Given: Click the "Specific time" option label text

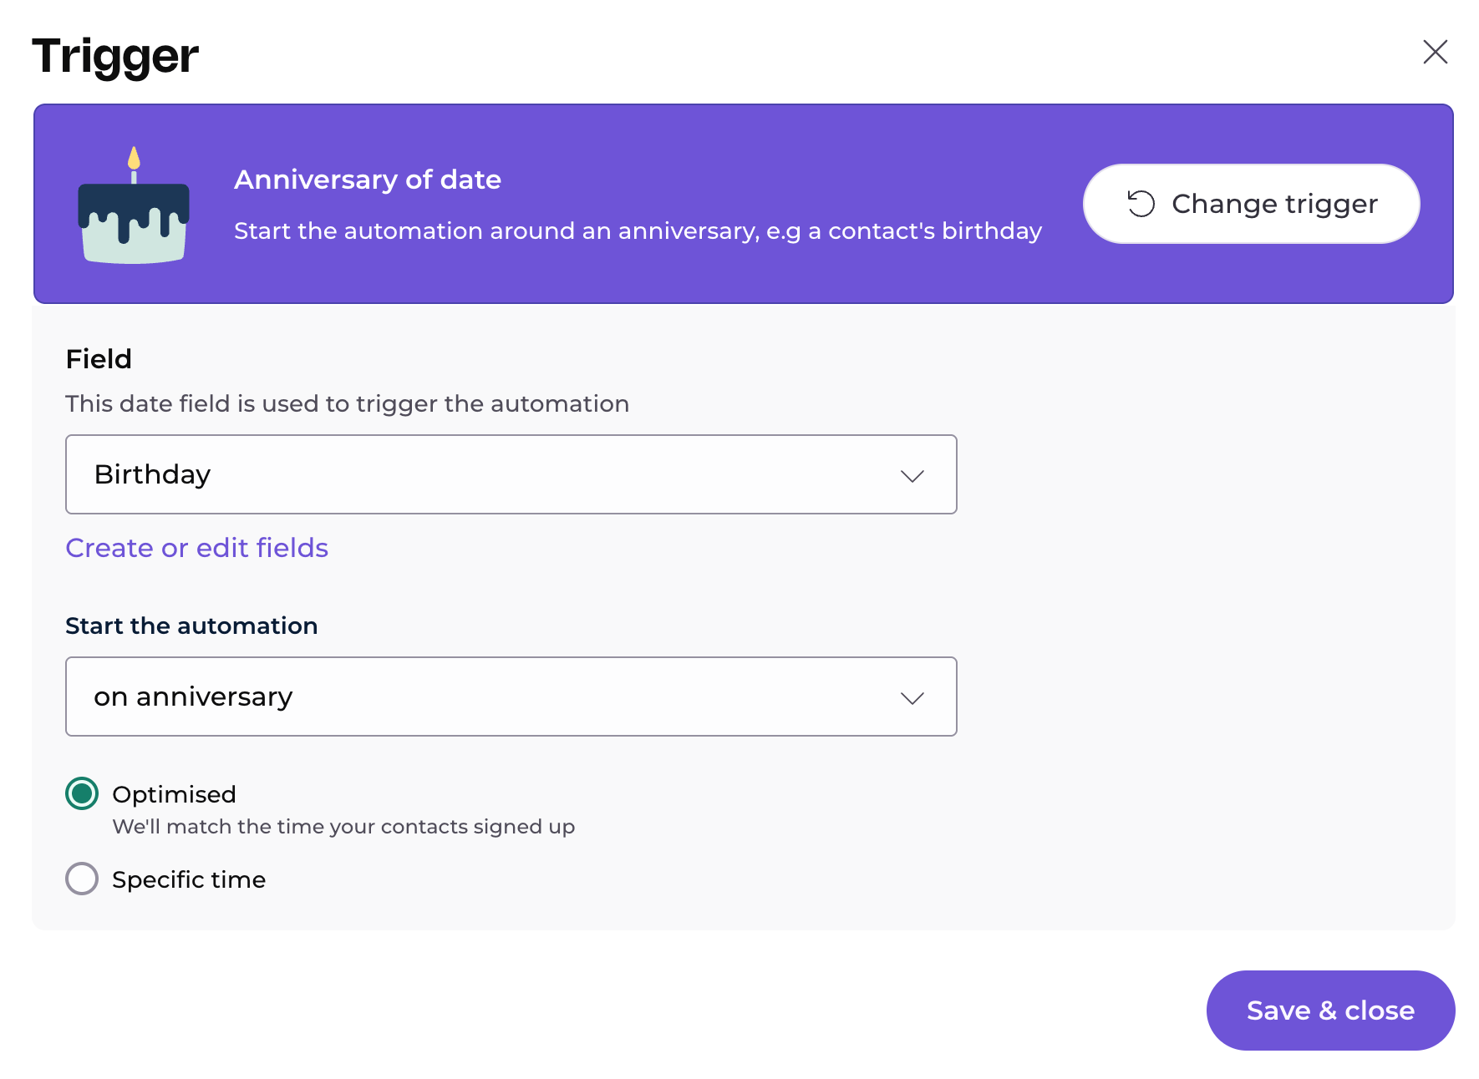Looking at the screenshot, I should coord(189,879).
